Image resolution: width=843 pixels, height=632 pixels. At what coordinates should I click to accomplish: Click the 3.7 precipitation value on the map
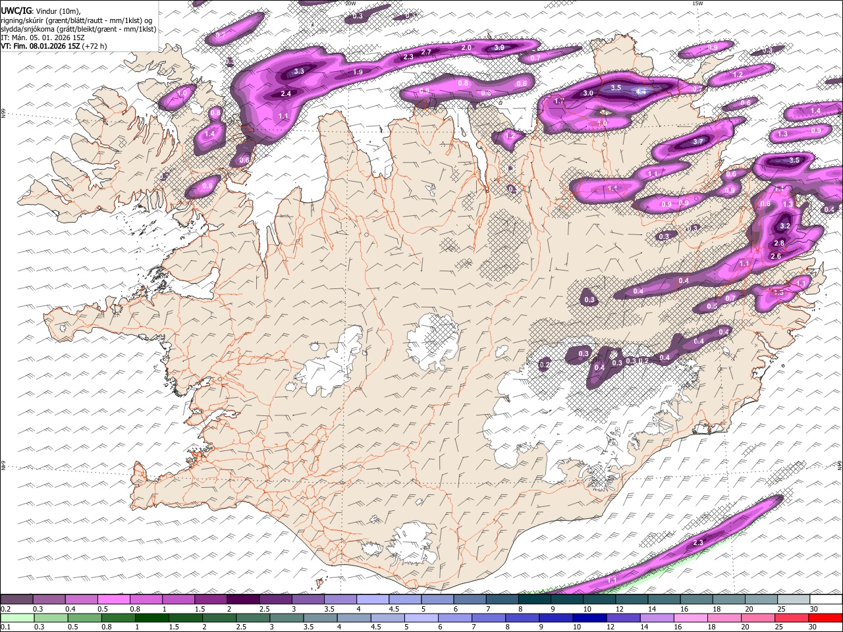(x=699, y=142)
